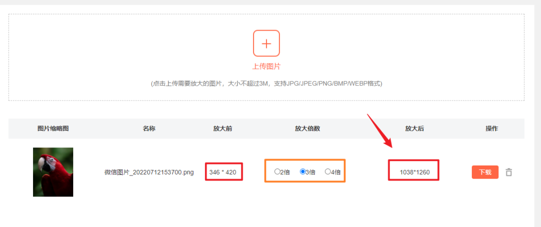This screenshot has height=227, width=541.
Task: Click the 图片缩略图 column header
Action: [53, 128]
